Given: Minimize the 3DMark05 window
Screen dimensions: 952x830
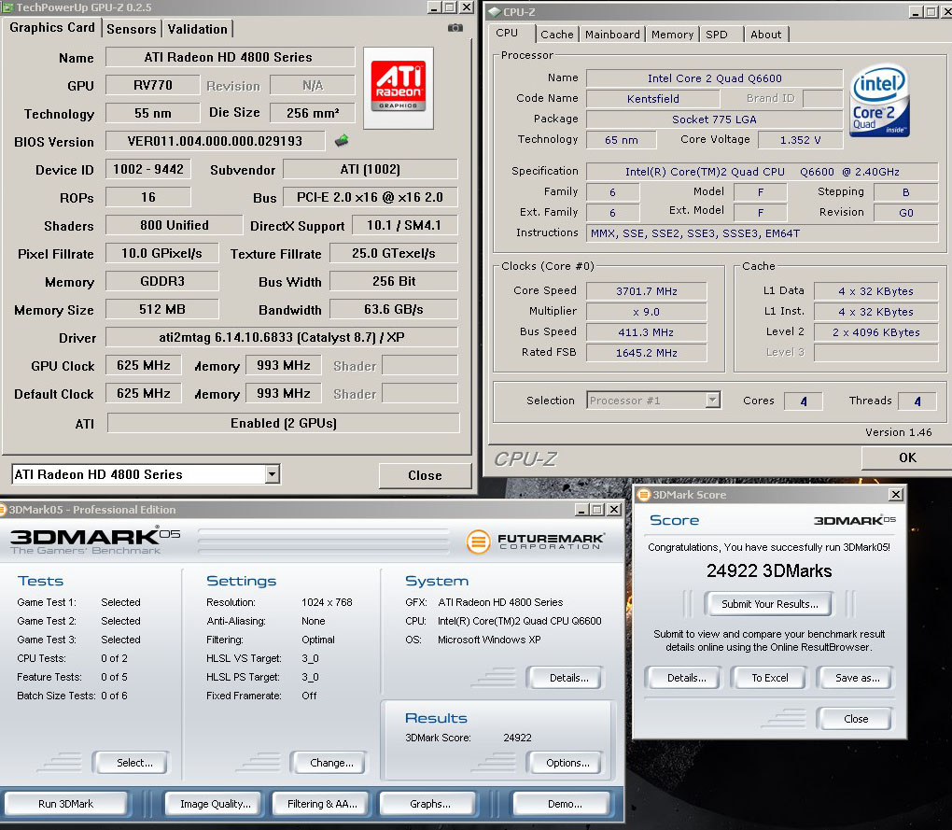Looking at the screenshot, I should (x=581, y=510).
